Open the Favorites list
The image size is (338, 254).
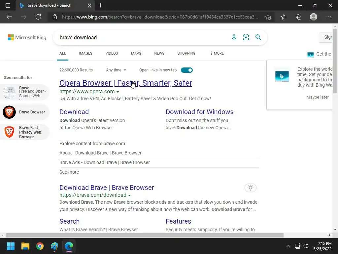[284, 17]
